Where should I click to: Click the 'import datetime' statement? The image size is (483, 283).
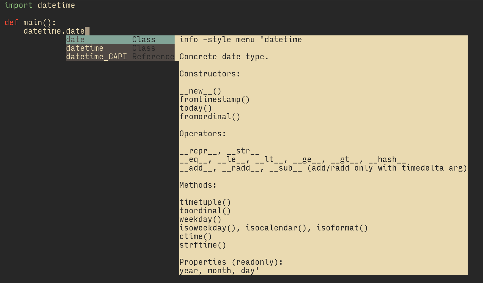(40, 5)
